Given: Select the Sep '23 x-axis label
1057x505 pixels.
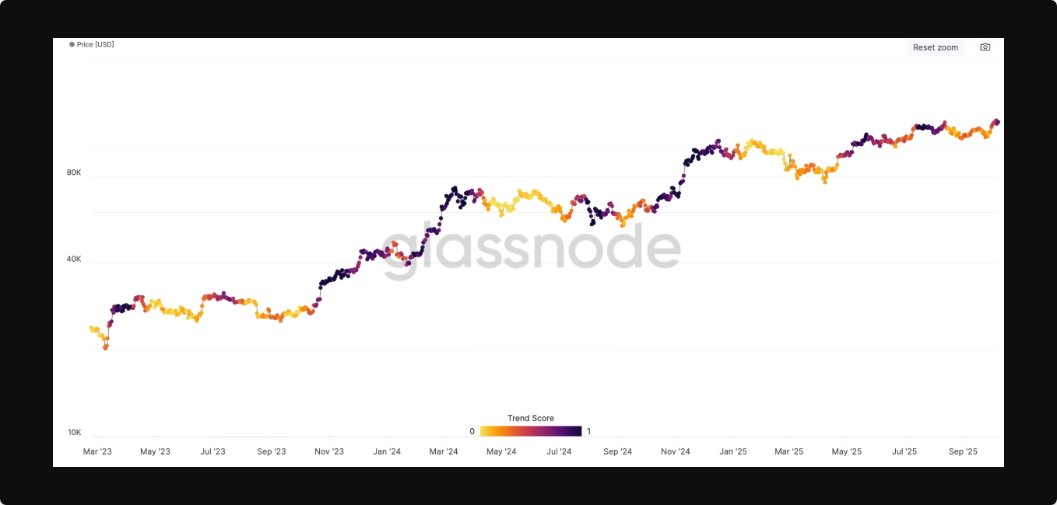Looking at the screenshot, I should tap(271, 451).
